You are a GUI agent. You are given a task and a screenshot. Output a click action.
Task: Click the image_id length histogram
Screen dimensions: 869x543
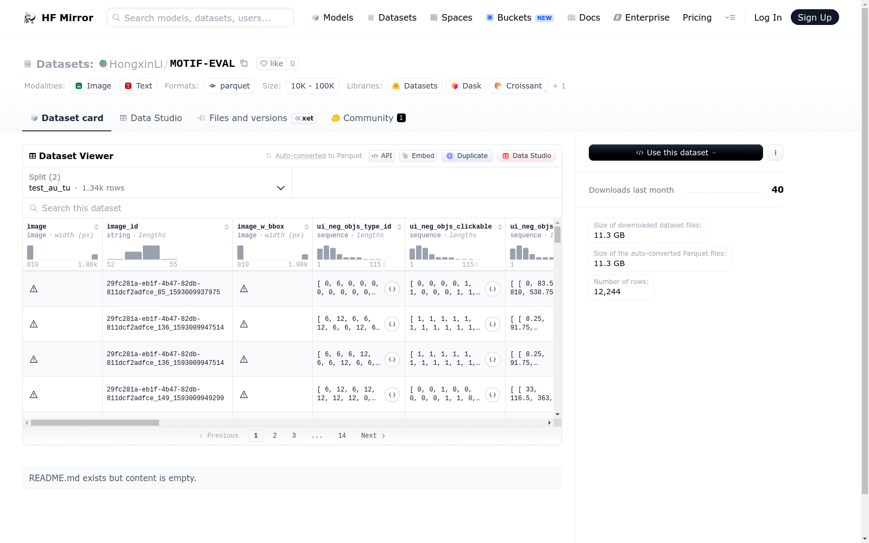[x=142, y=252]
